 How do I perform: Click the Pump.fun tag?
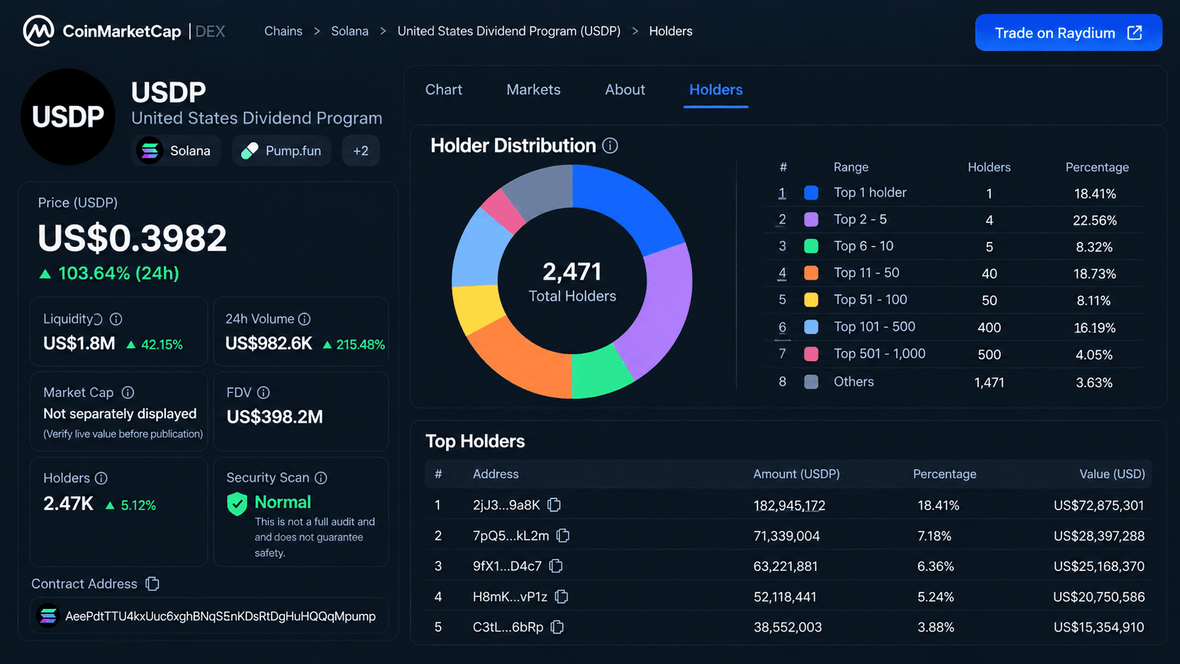[x=281, y=150]
